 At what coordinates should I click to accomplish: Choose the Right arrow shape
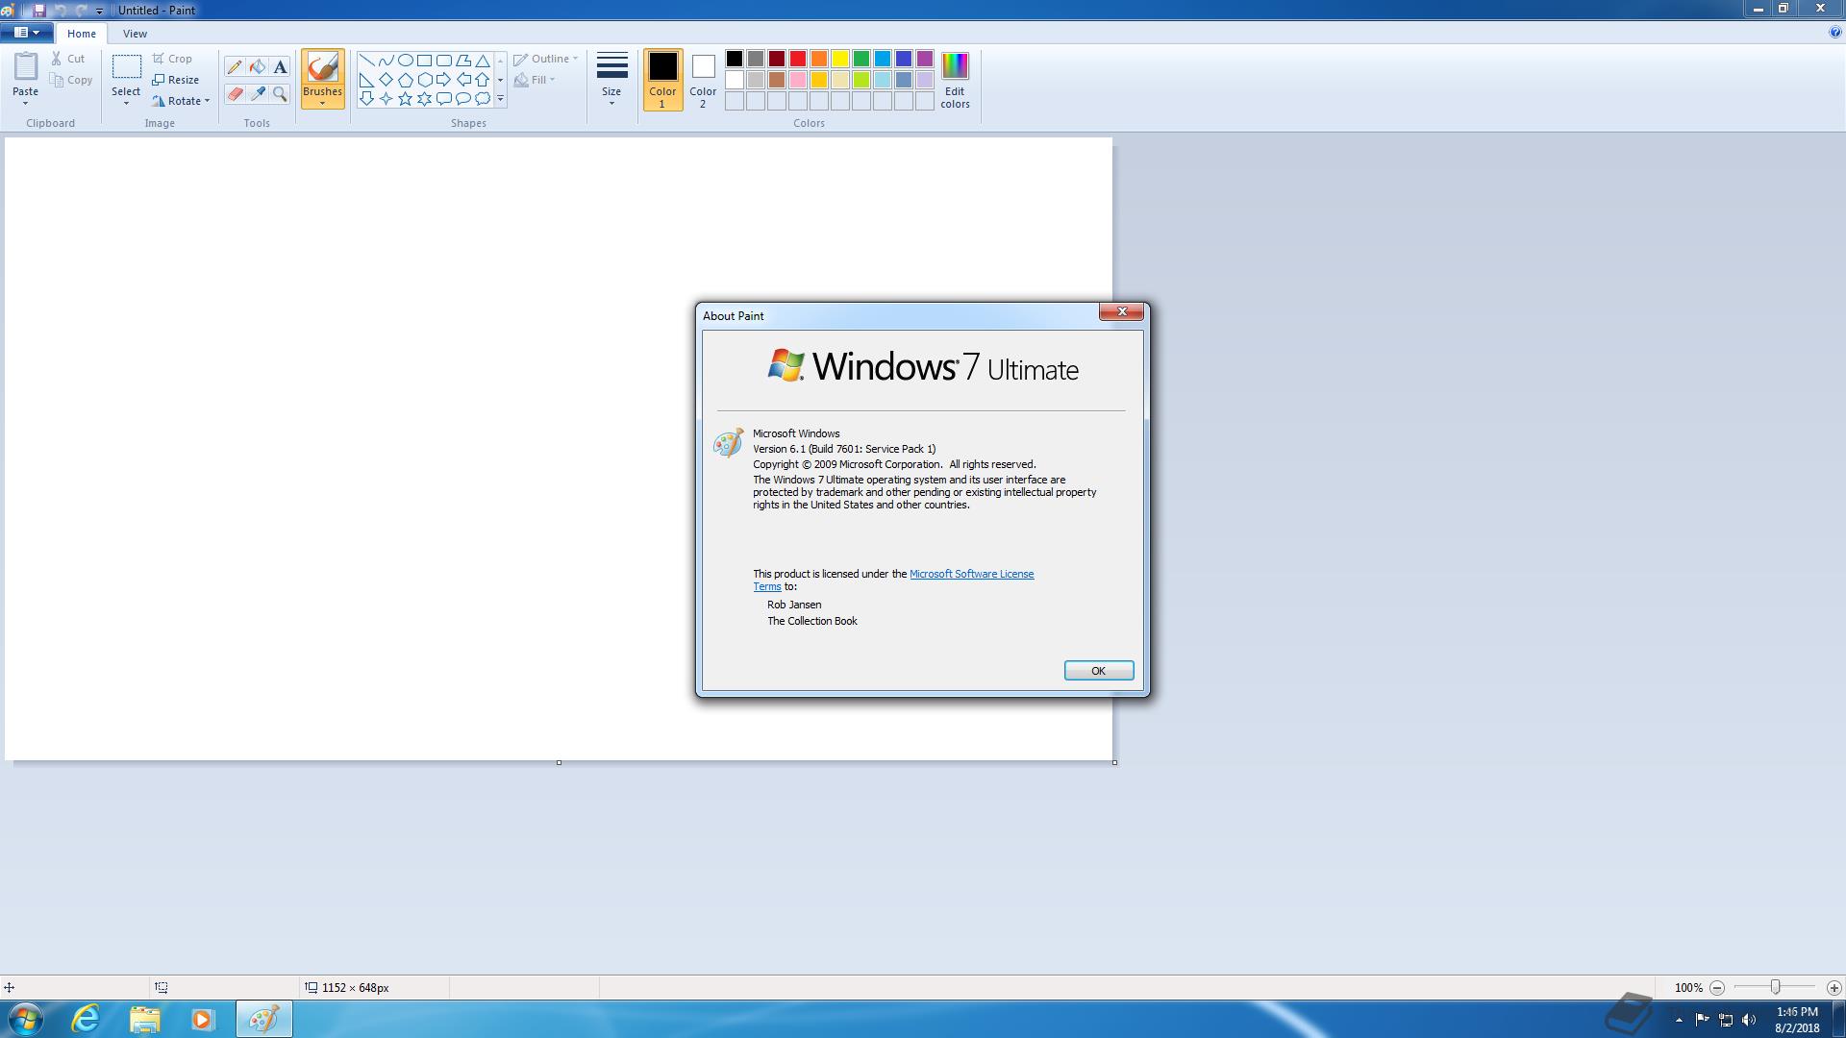pyautogui.click(x=443, y=79)
